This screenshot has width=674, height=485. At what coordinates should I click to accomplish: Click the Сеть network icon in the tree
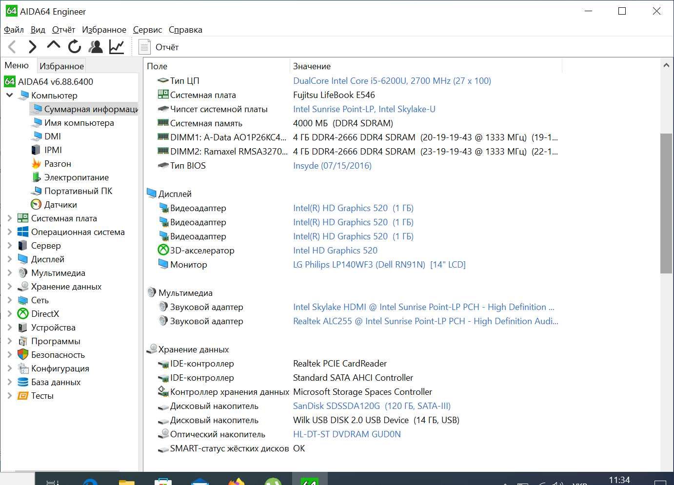click(x=23, y=300)
